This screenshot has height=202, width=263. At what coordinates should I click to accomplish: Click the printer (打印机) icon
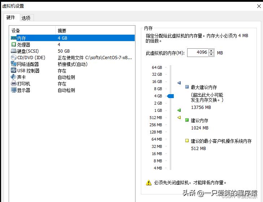(x=14, y=83)
